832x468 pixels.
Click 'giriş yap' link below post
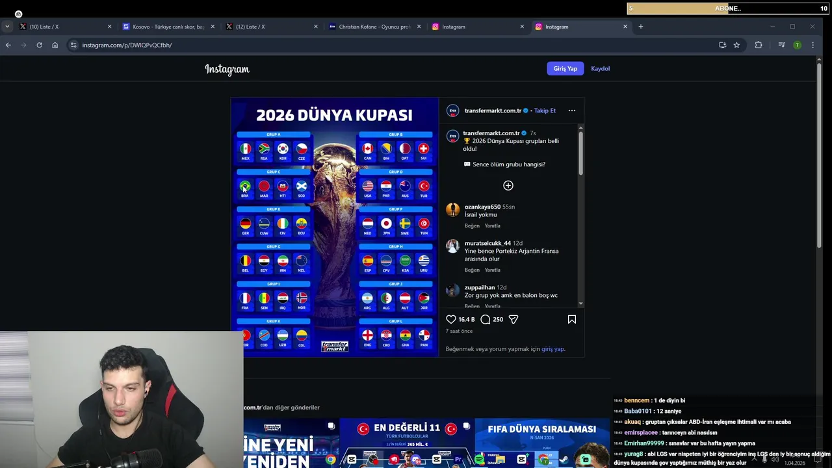[552, 349]
